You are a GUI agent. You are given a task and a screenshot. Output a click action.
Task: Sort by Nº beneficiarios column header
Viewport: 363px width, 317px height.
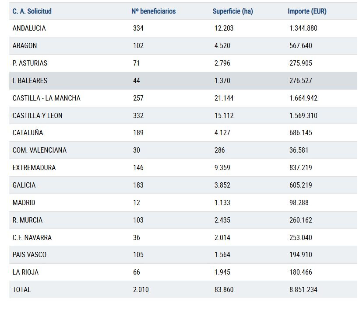point(154,11)
